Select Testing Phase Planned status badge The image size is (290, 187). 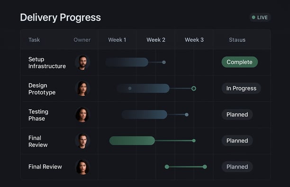pyautogui.click(x=237, y=114)
